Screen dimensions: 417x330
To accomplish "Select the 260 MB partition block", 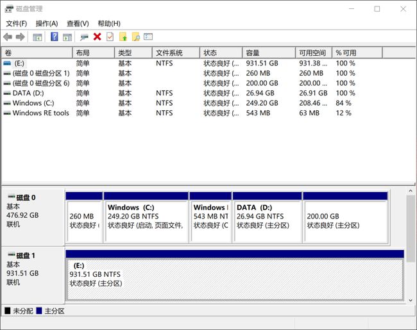I will [x=84, y=217].
